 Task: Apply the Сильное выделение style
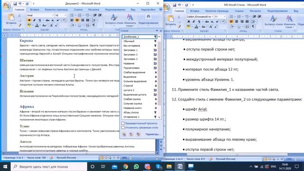pyautogui.click(x=140, y=81)
